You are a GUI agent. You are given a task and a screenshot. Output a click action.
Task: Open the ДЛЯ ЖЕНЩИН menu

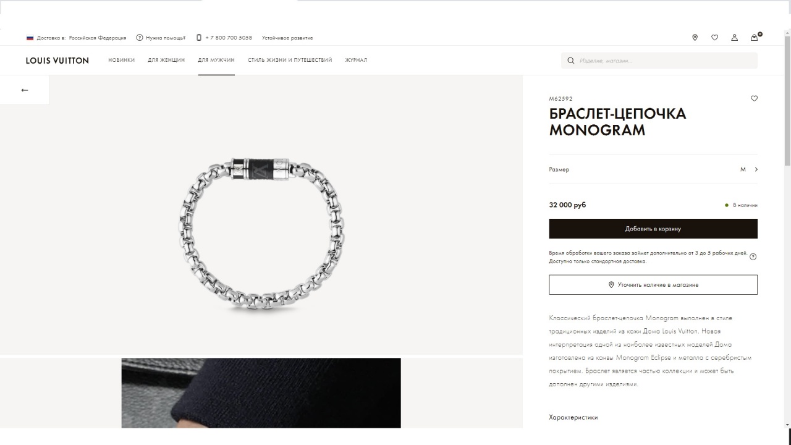[166, 60]
